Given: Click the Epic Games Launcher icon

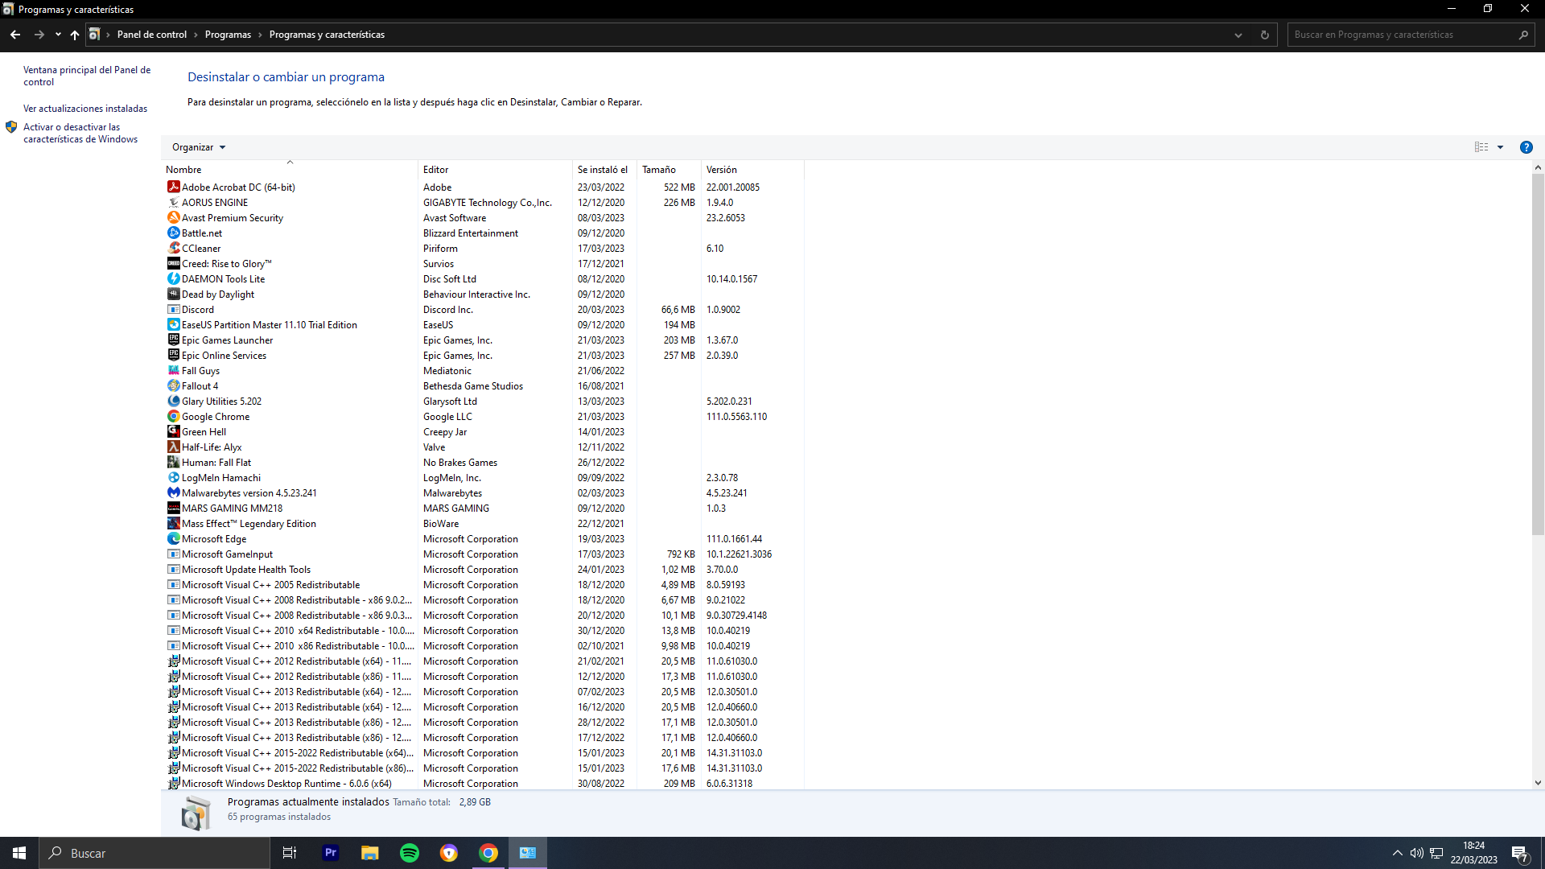Looking at the screenshot, I should [173, 340].
